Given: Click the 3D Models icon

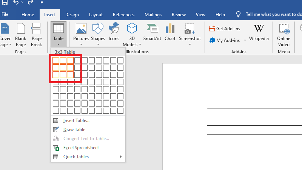Looking at the screenshot, I should tap(132, 29).
